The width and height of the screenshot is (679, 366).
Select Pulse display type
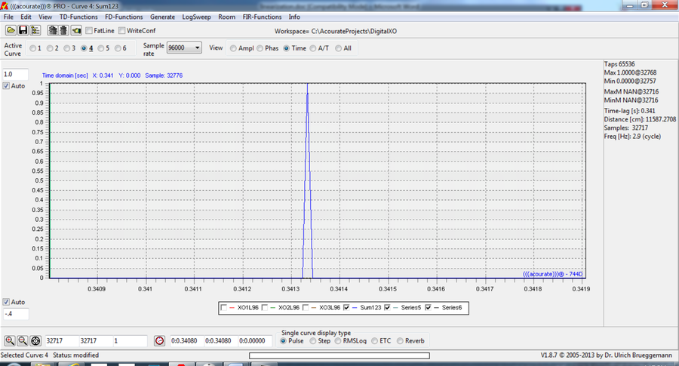tap(283, 341)
